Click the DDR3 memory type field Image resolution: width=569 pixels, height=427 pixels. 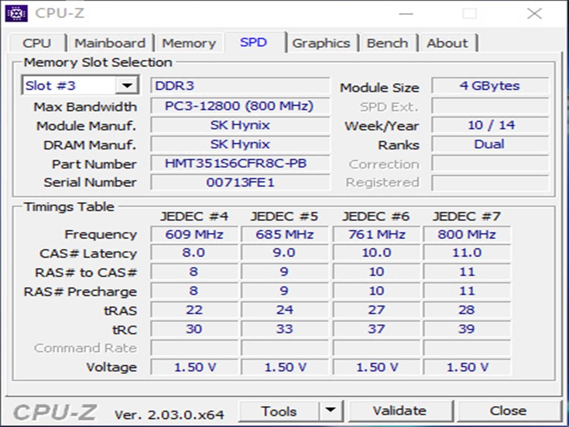[x=240, y=86]
